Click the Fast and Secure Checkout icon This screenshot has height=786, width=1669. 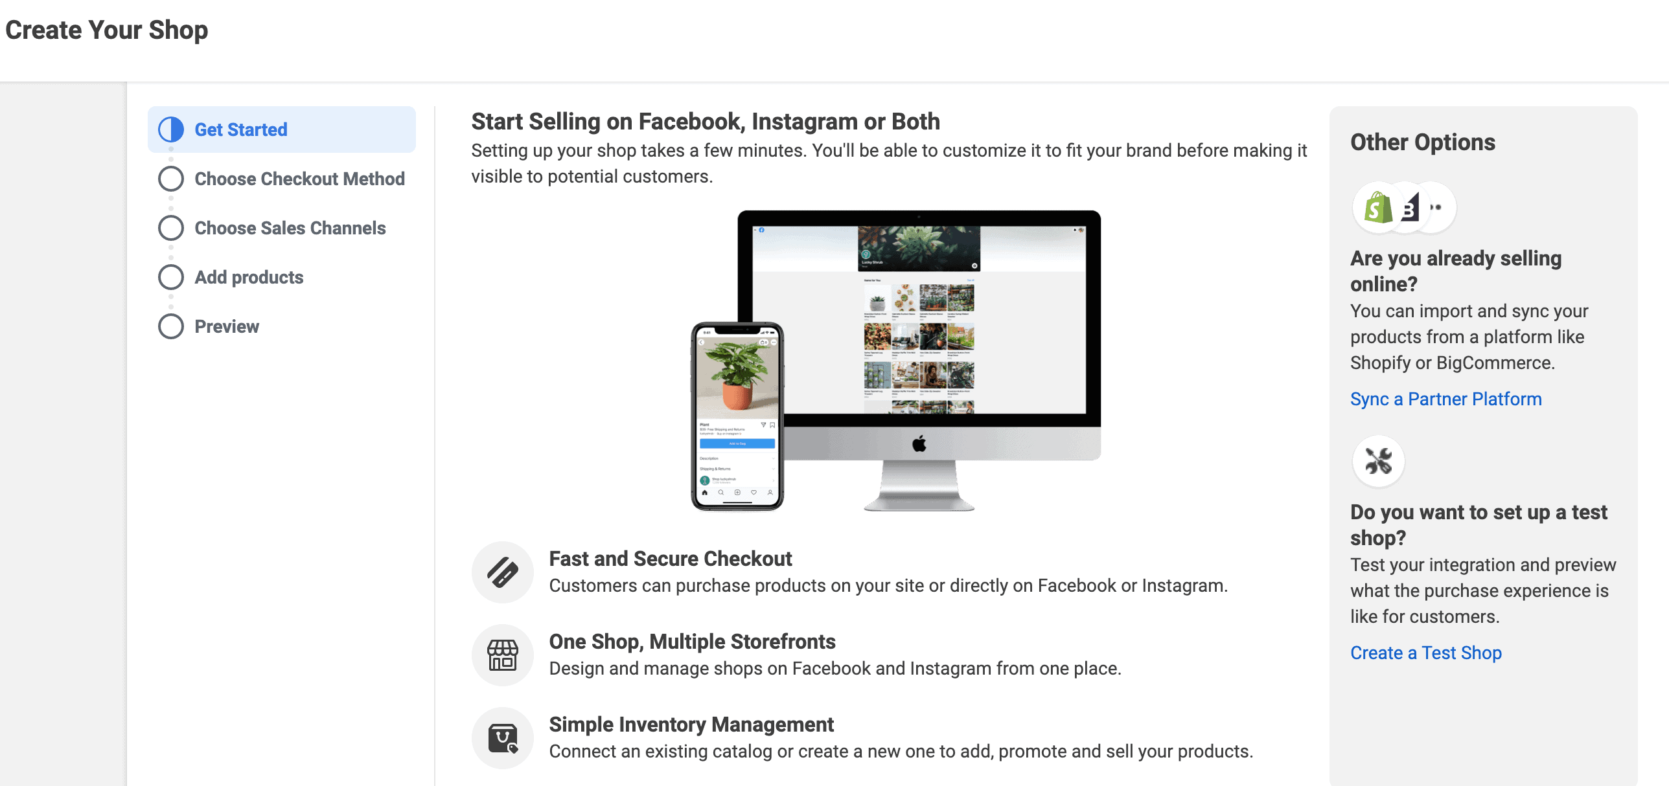pos(502,572)
